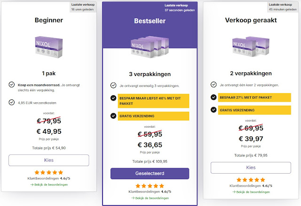This screenshot has width=301, height=206.
Task: Click the checkmark beside 'BESPAAR MAAR LIEFST 46%'
Action: click(x=113, y=98)
